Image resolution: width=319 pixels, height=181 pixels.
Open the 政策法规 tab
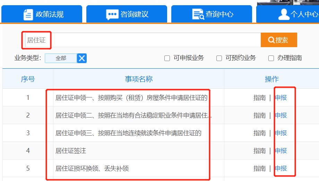point(42,14)
